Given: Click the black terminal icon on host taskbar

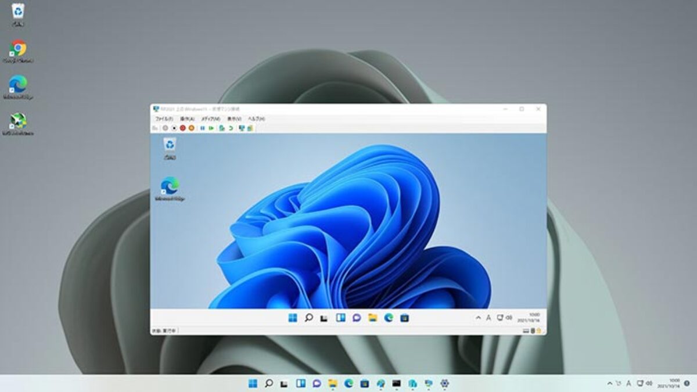Looking at the screenshot, I should point(397,383).
